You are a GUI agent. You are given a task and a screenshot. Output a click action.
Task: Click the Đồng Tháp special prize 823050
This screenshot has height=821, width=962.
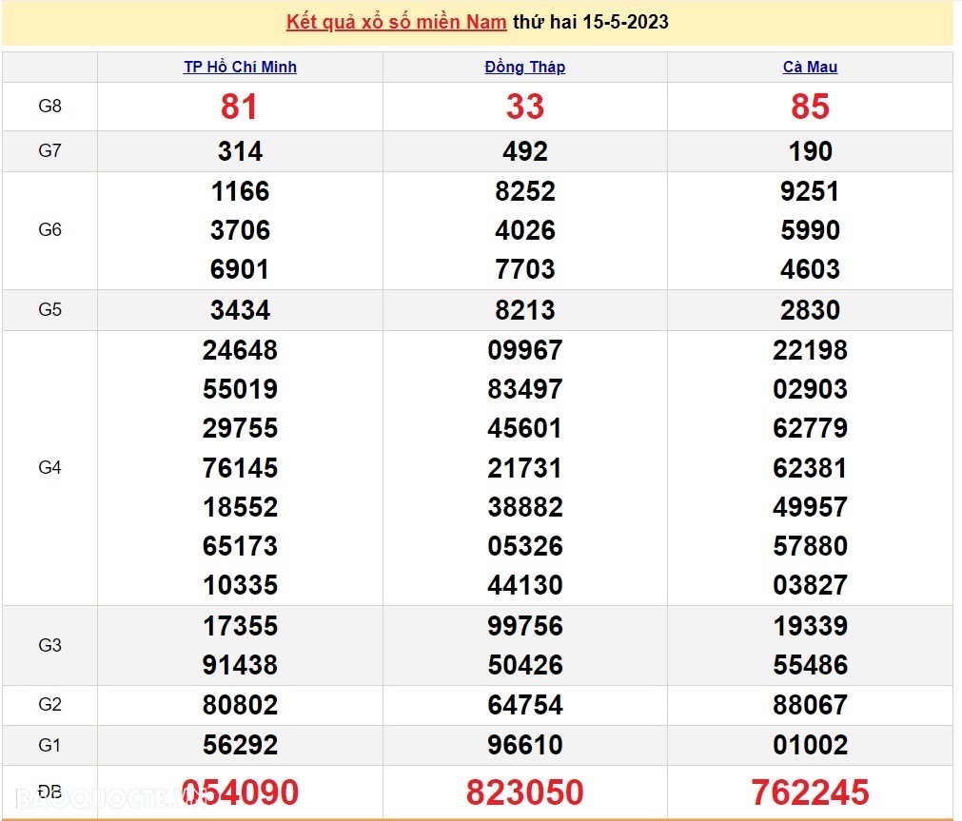(524, 792)
